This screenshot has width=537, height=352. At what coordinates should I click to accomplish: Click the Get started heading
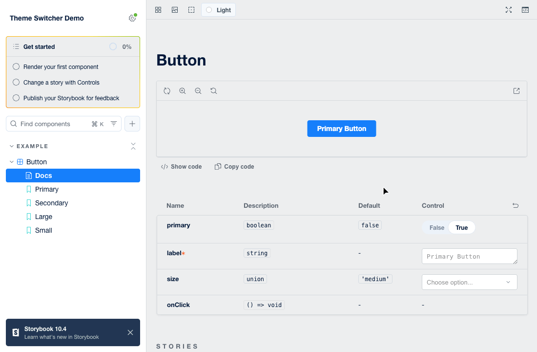[x=39, y=46]
